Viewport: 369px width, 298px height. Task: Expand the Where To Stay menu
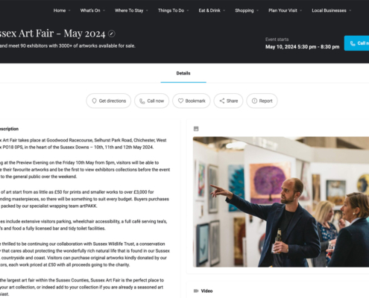click(131, 10)
